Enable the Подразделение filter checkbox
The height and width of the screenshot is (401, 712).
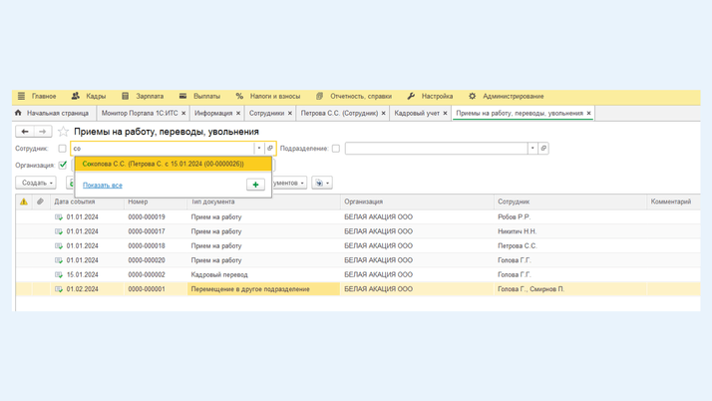click(336, 149)
